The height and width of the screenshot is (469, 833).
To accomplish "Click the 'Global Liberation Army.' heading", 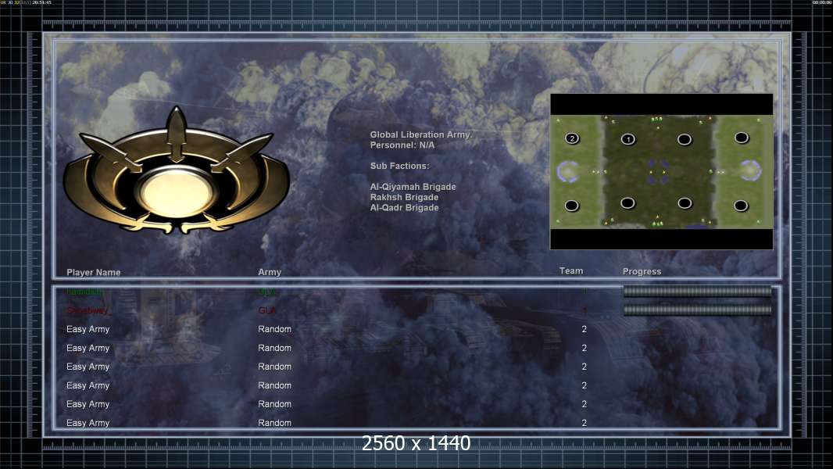I will coord(421,135).
